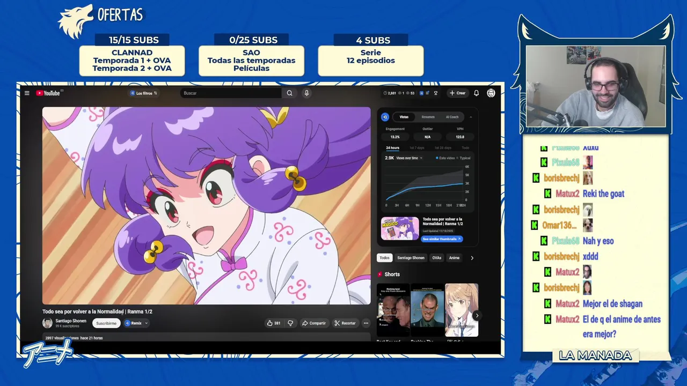Toggle the Este video legend
The width and height of the screenshot is (687, 386).
point(445,158)
